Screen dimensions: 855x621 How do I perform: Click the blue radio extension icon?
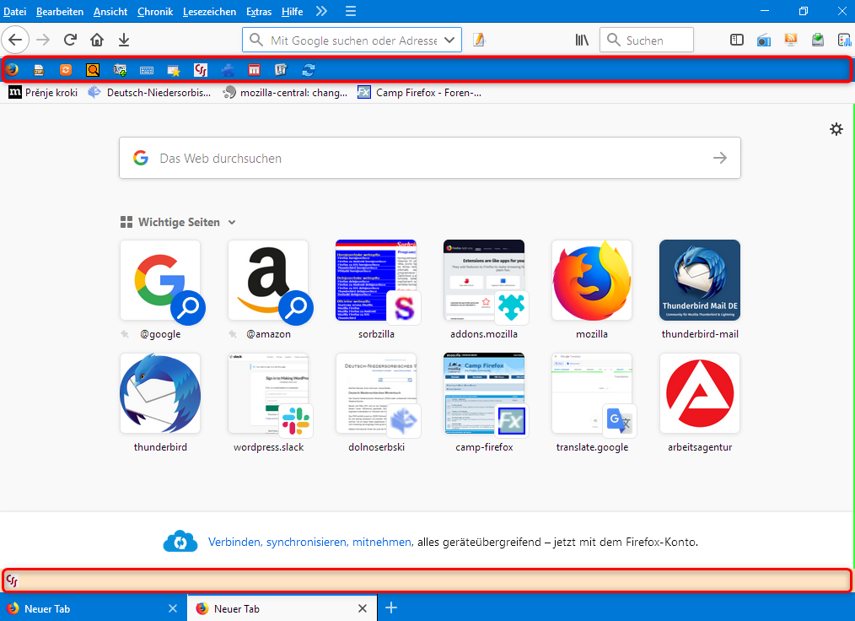(763, 40)
